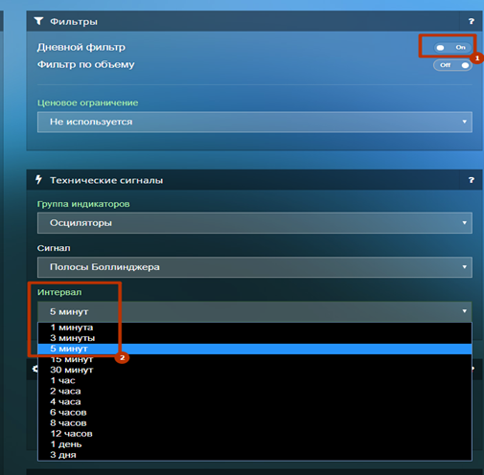Open help for Фильтры panel

click(472, 21)
